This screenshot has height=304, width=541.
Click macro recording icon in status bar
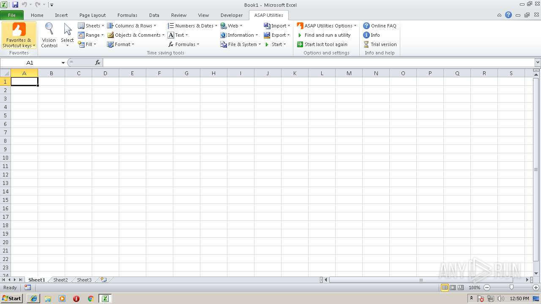click(x=27, y=288)
